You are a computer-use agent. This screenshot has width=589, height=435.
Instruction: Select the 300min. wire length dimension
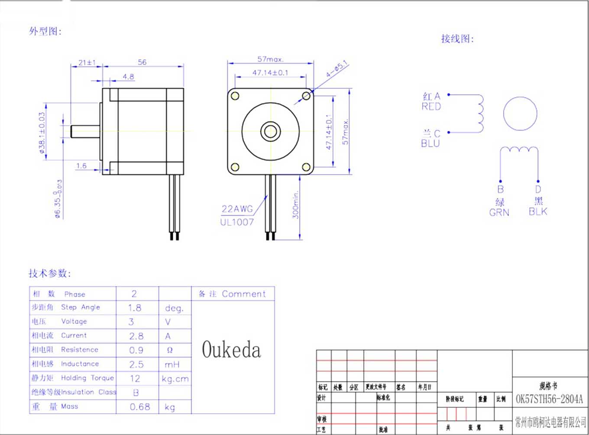[295, 205]
